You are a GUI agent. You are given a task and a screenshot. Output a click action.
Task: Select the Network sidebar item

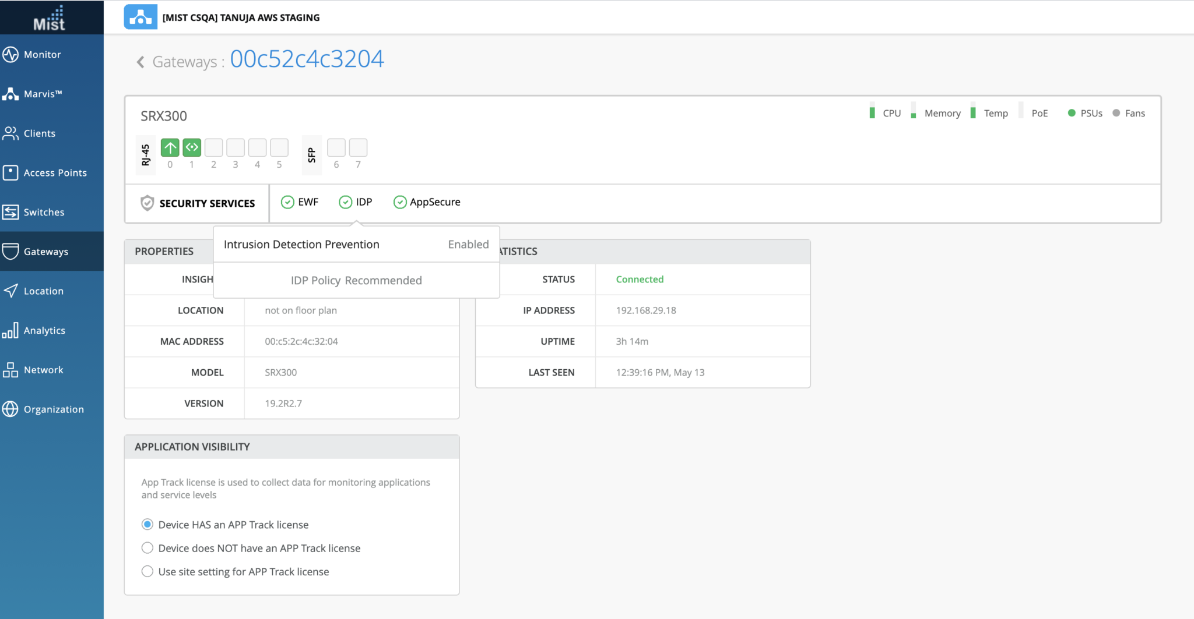coord(43,369)
